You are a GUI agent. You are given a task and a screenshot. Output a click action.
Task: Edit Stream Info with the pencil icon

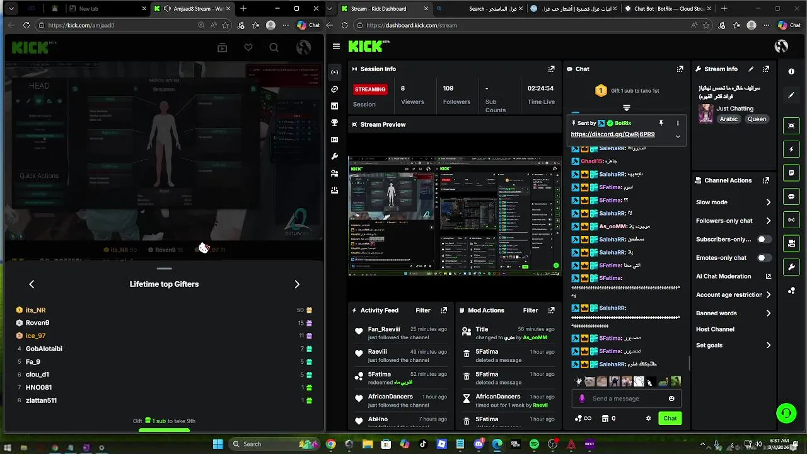(x=751, y=69)
